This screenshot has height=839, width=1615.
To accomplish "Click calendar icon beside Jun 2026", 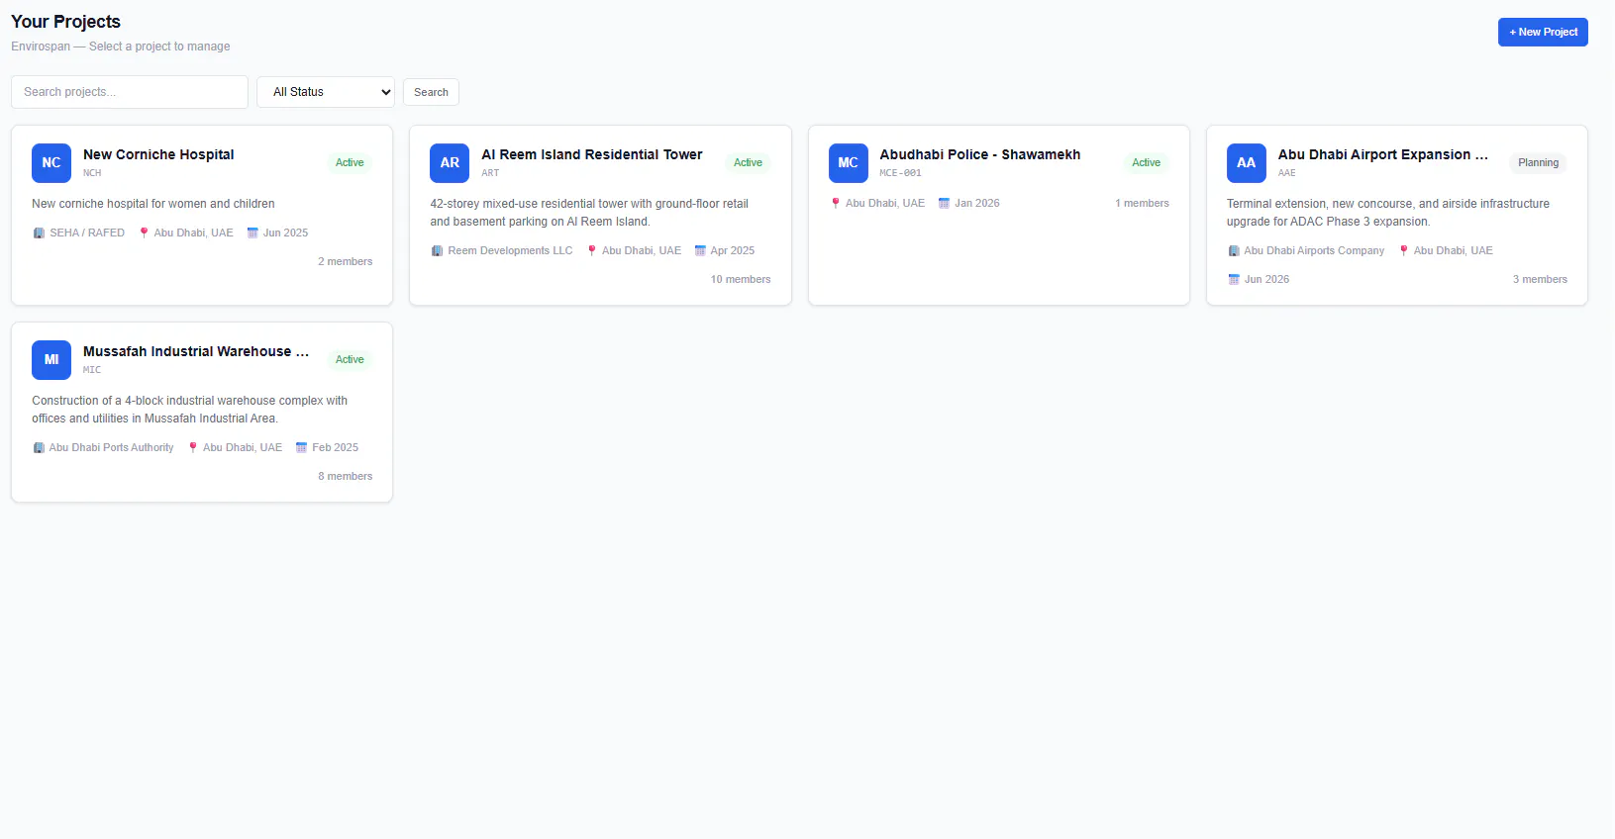I will click(1234, 280).
